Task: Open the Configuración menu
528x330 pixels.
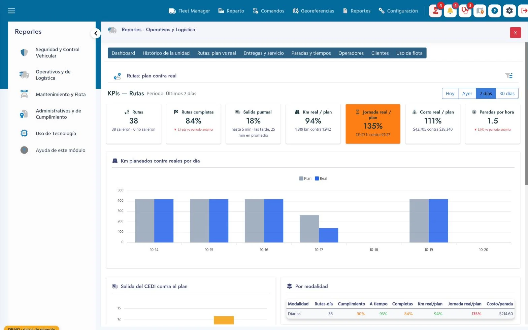Action: [x=398, y=11]
